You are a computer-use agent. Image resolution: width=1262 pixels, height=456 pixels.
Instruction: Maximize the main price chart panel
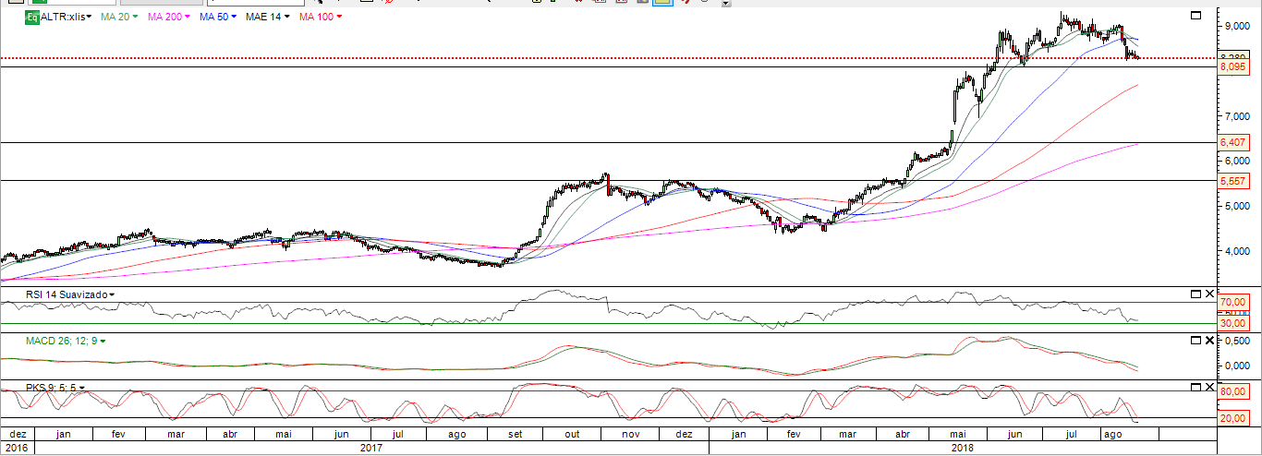pos(1195,16)
